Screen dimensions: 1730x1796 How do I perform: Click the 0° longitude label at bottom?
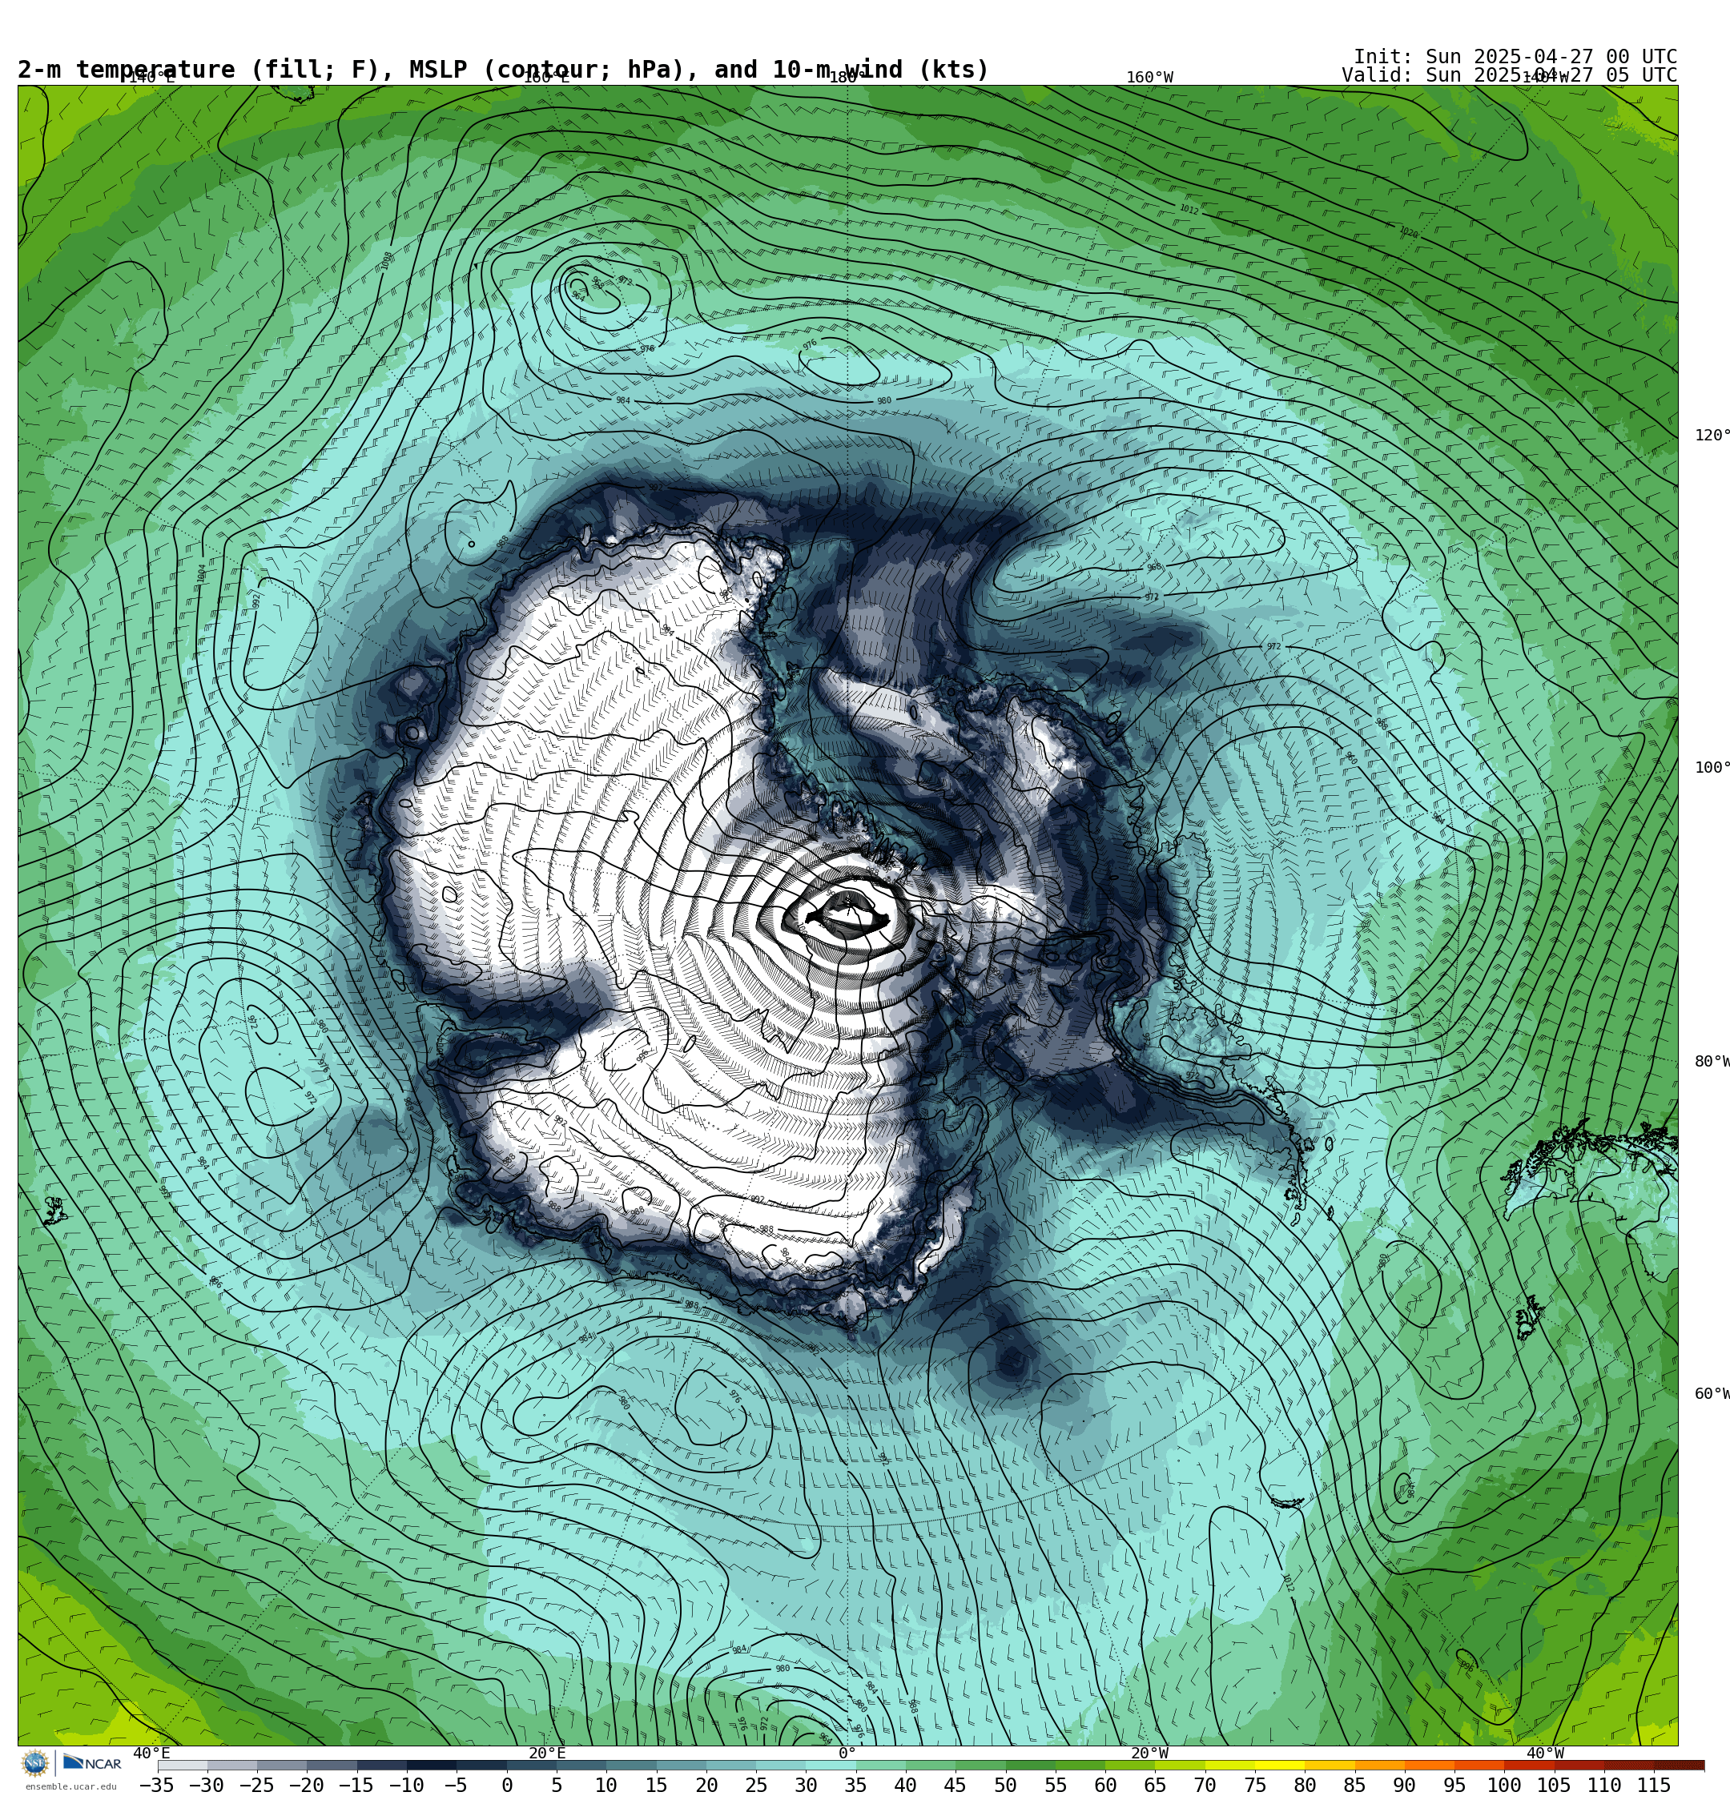coord(847,1753)
